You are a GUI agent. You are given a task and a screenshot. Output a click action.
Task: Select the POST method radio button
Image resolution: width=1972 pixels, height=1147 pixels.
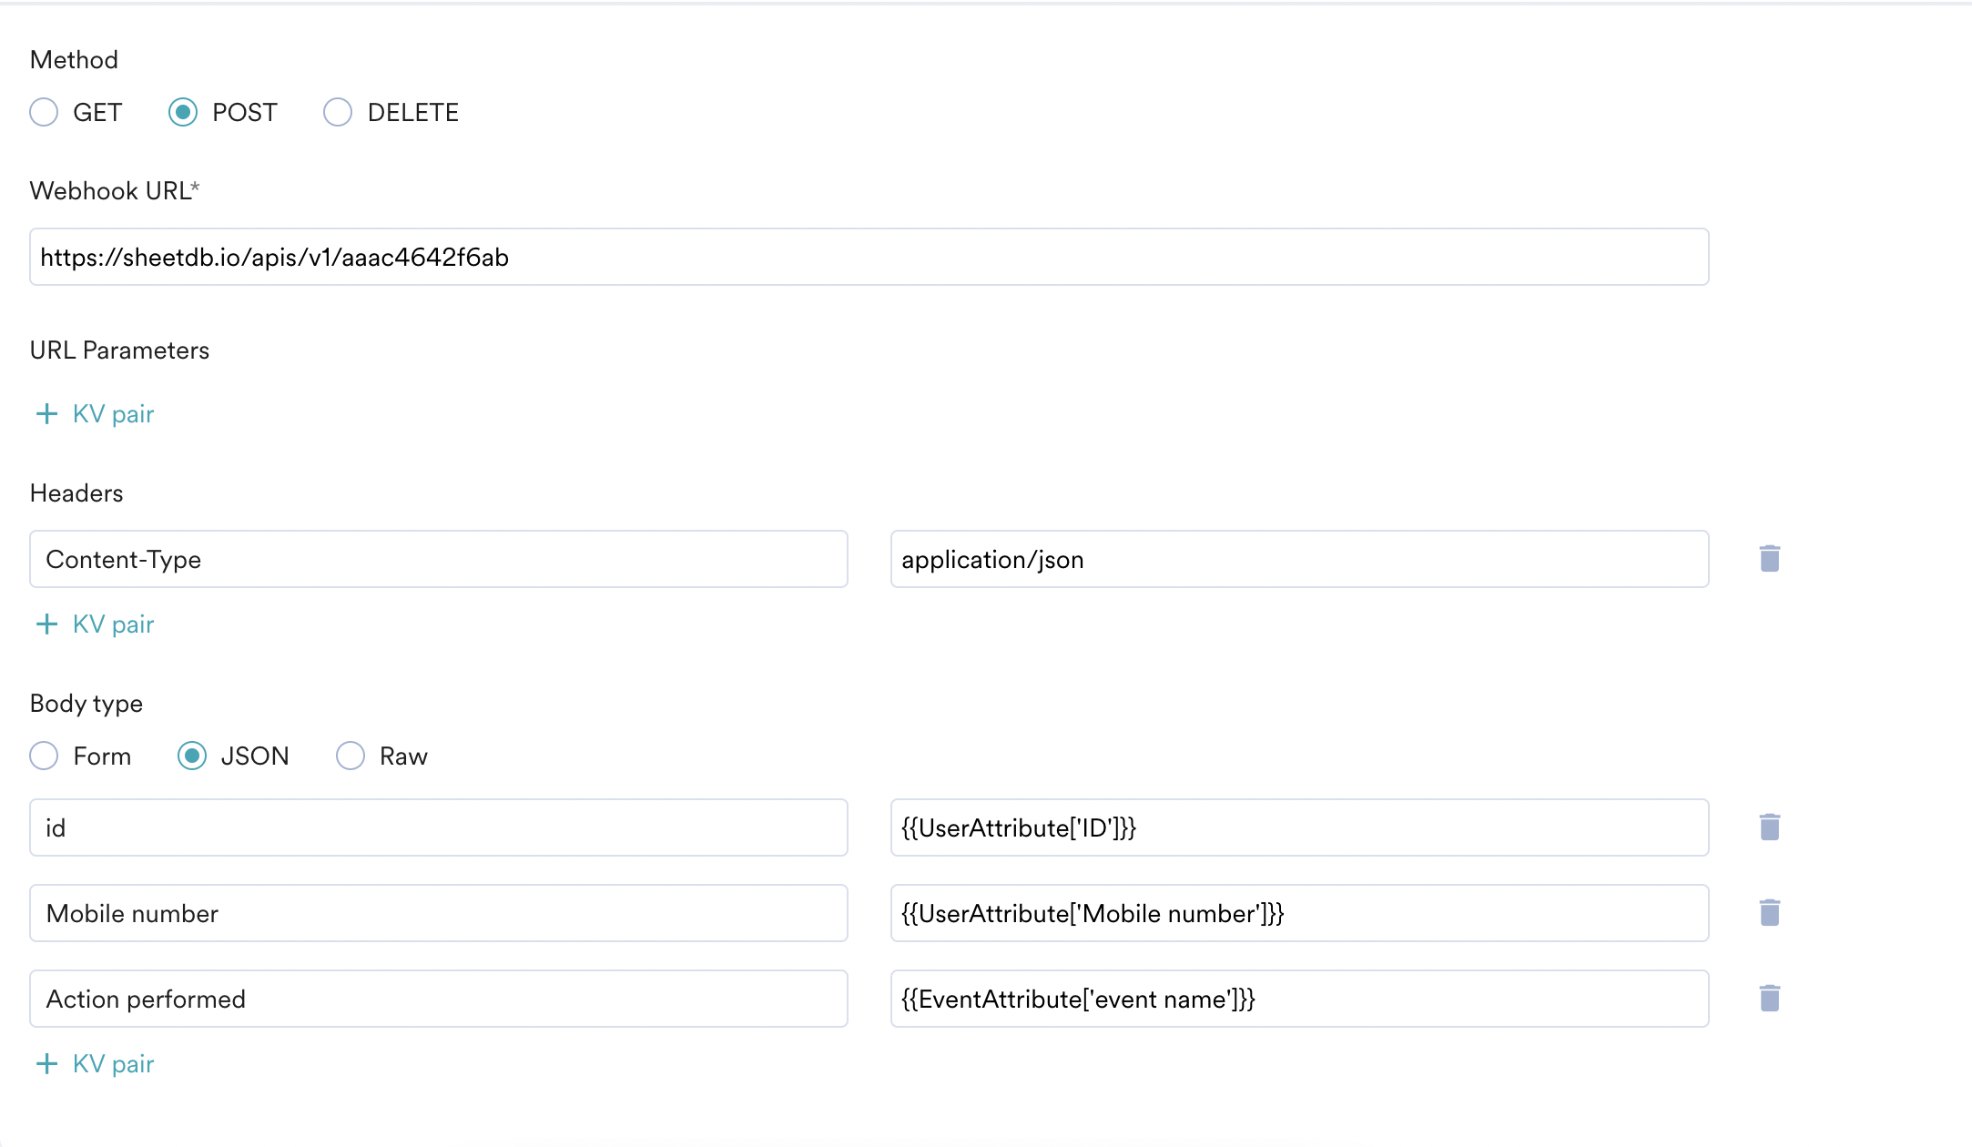pyautogui.click(x=185, y=112)
